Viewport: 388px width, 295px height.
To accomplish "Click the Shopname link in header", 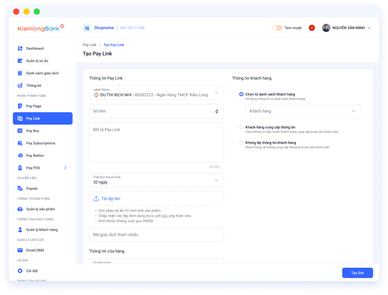I will pyautogui.click(x=104, y=28).
